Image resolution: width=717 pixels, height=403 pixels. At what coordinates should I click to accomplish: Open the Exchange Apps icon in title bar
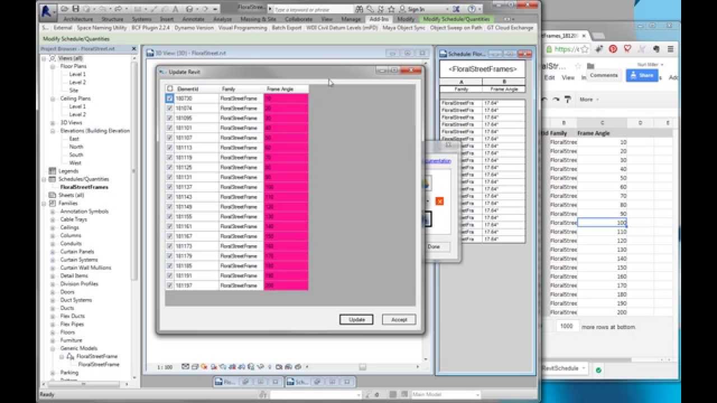(x=457, y=9)
